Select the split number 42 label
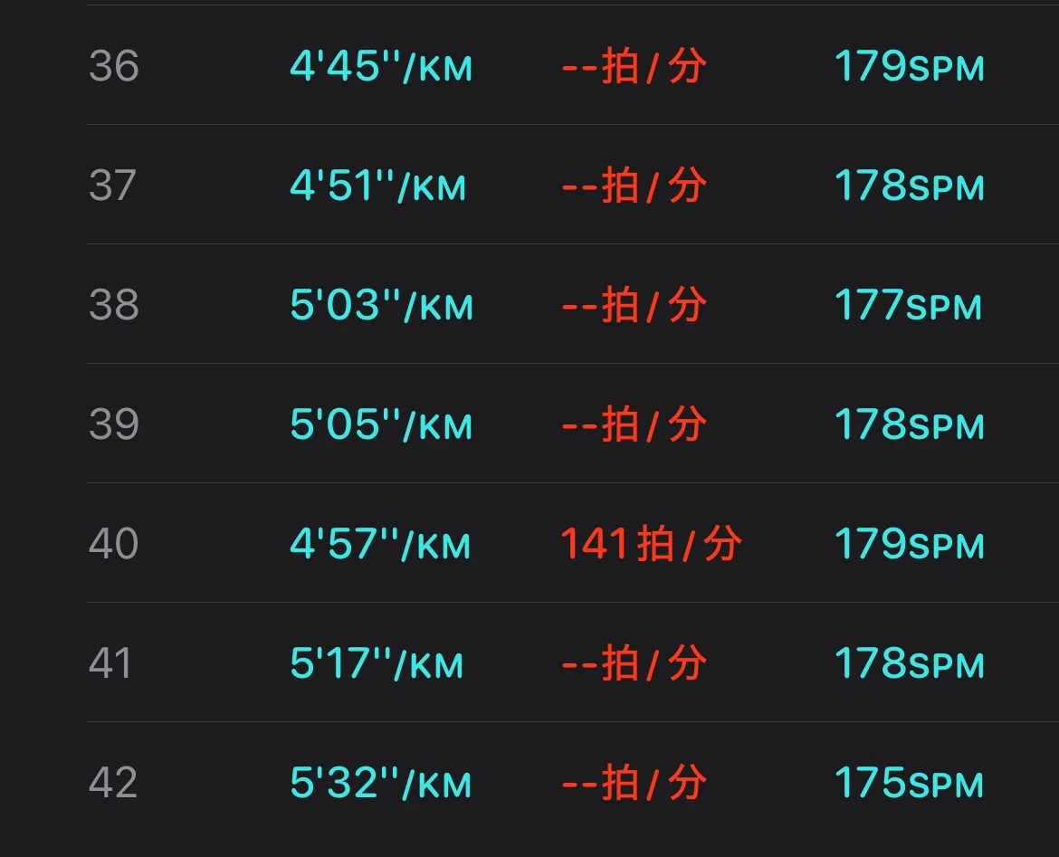This screenshot has height=857, width=1059. pos(113,784)
